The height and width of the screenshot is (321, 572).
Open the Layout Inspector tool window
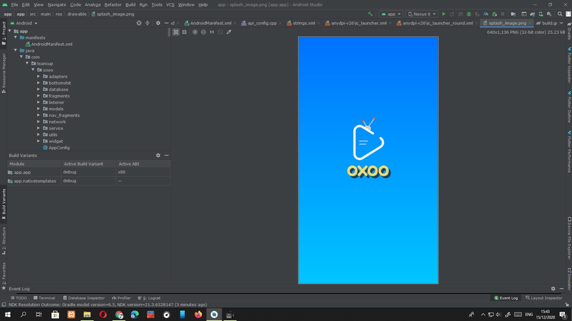coord(544,298)
